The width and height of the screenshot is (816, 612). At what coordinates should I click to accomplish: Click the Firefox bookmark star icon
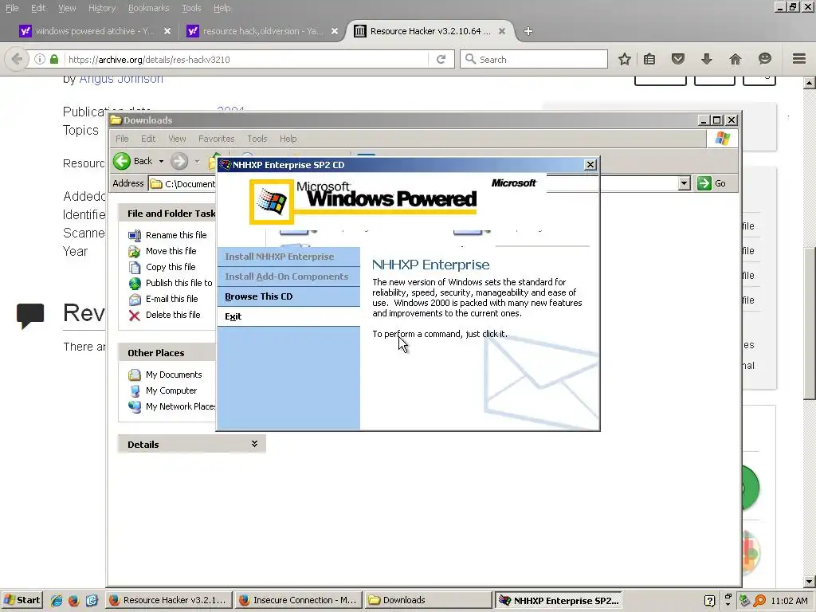tap(625, 59)
